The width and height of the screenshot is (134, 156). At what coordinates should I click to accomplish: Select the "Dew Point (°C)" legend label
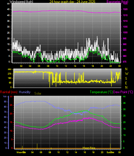point(123,92)
